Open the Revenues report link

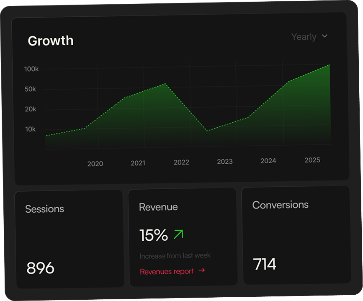(x=166, y=270)
